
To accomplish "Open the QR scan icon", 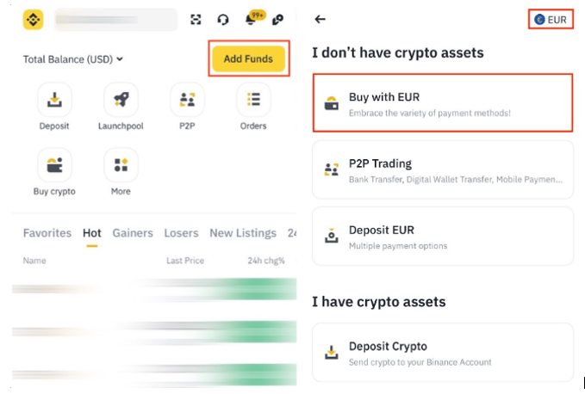I will tap(196, 20).
